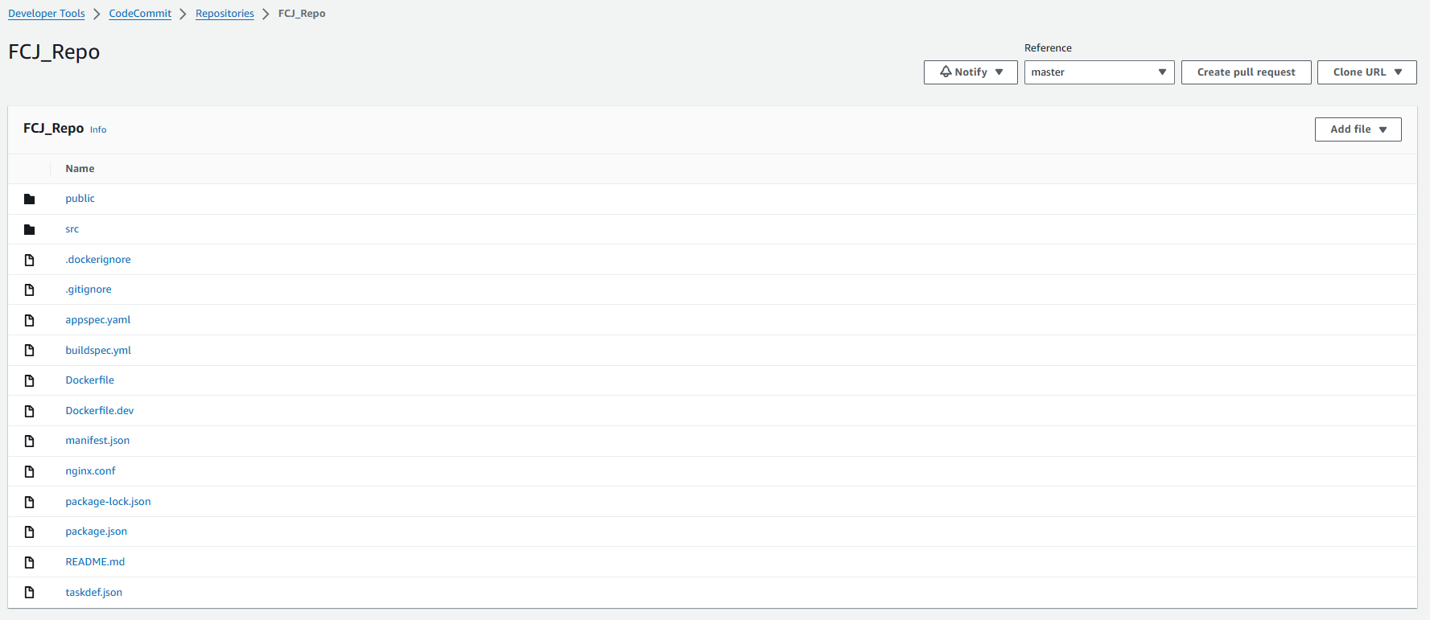Click the file icon beside buildspec.yml
1430x620 pixels.
(30, 351)
